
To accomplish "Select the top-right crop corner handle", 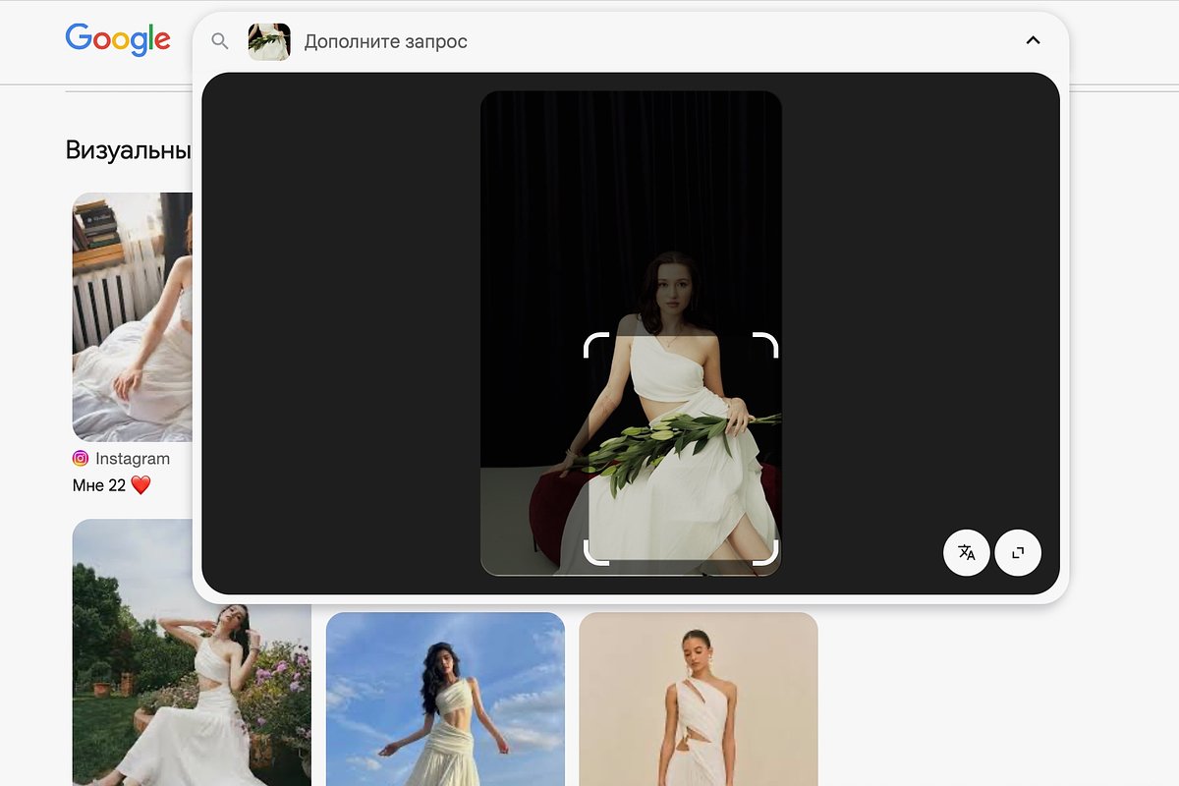I will [x=765, y=345].
